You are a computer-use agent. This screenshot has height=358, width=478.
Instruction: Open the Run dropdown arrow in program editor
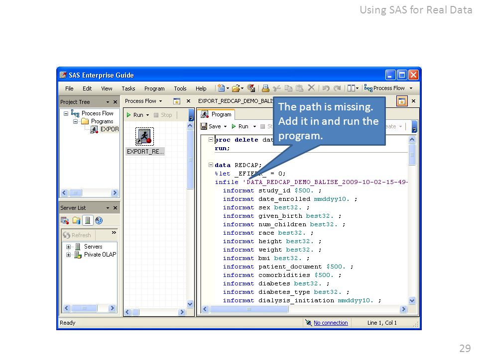(x=254, y=126)
